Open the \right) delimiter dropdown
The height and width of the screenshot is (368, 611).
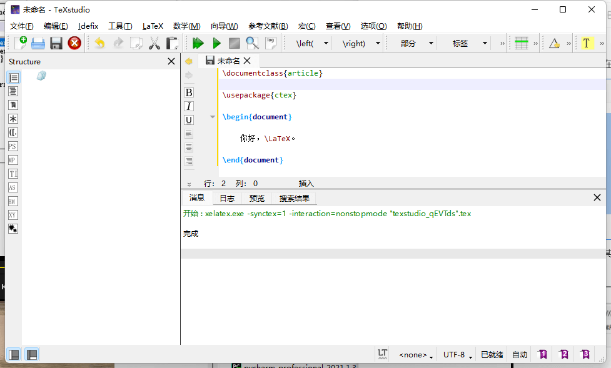[378, 43]
